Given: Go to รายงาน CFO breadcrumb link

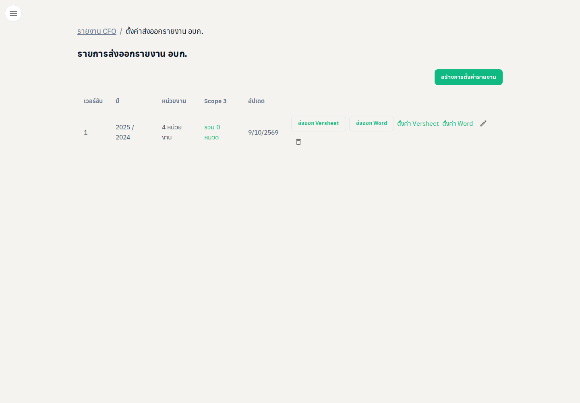Looking at the screenshot, I should tap(97, 31).
